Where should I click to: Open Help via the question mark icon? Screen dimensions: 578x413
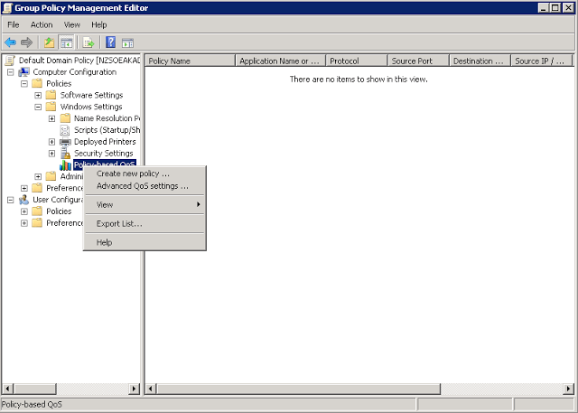[110, 42]
